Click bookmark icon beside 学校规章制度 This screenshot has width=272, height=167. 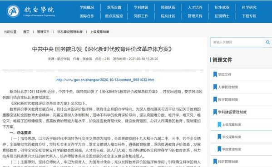click(219, 137)
